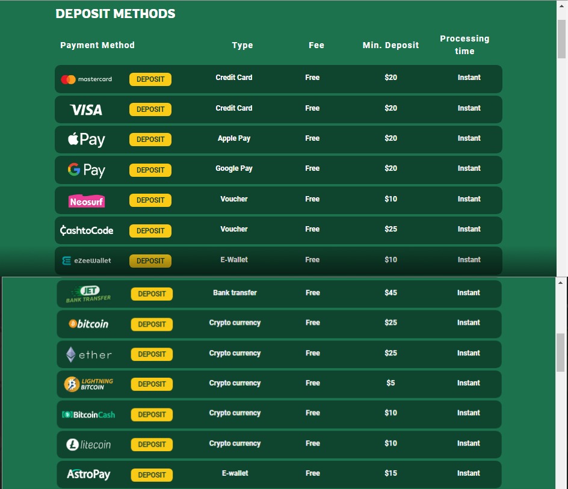Click the Ether logo
The height and width of the screenshot is (489, 568).
[88, 354]
